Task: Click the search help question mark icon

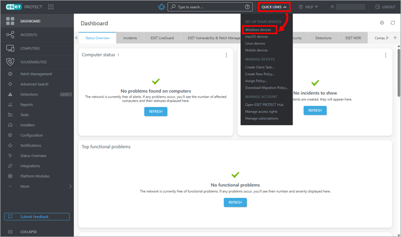Action: 247,7
